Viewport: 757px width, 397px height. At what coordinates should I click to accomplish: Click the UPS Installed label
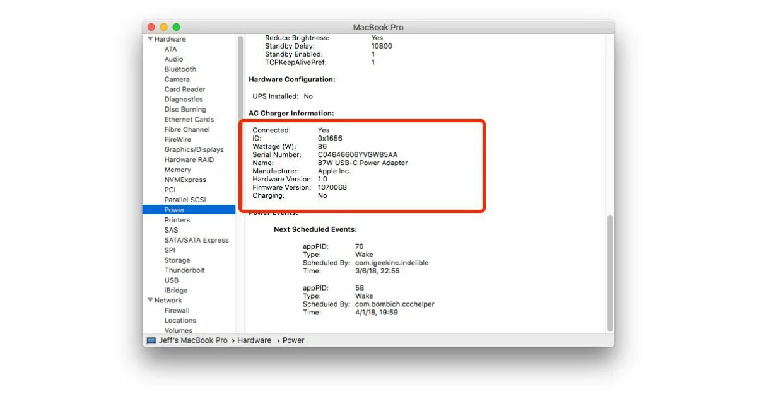pos(276,96)
